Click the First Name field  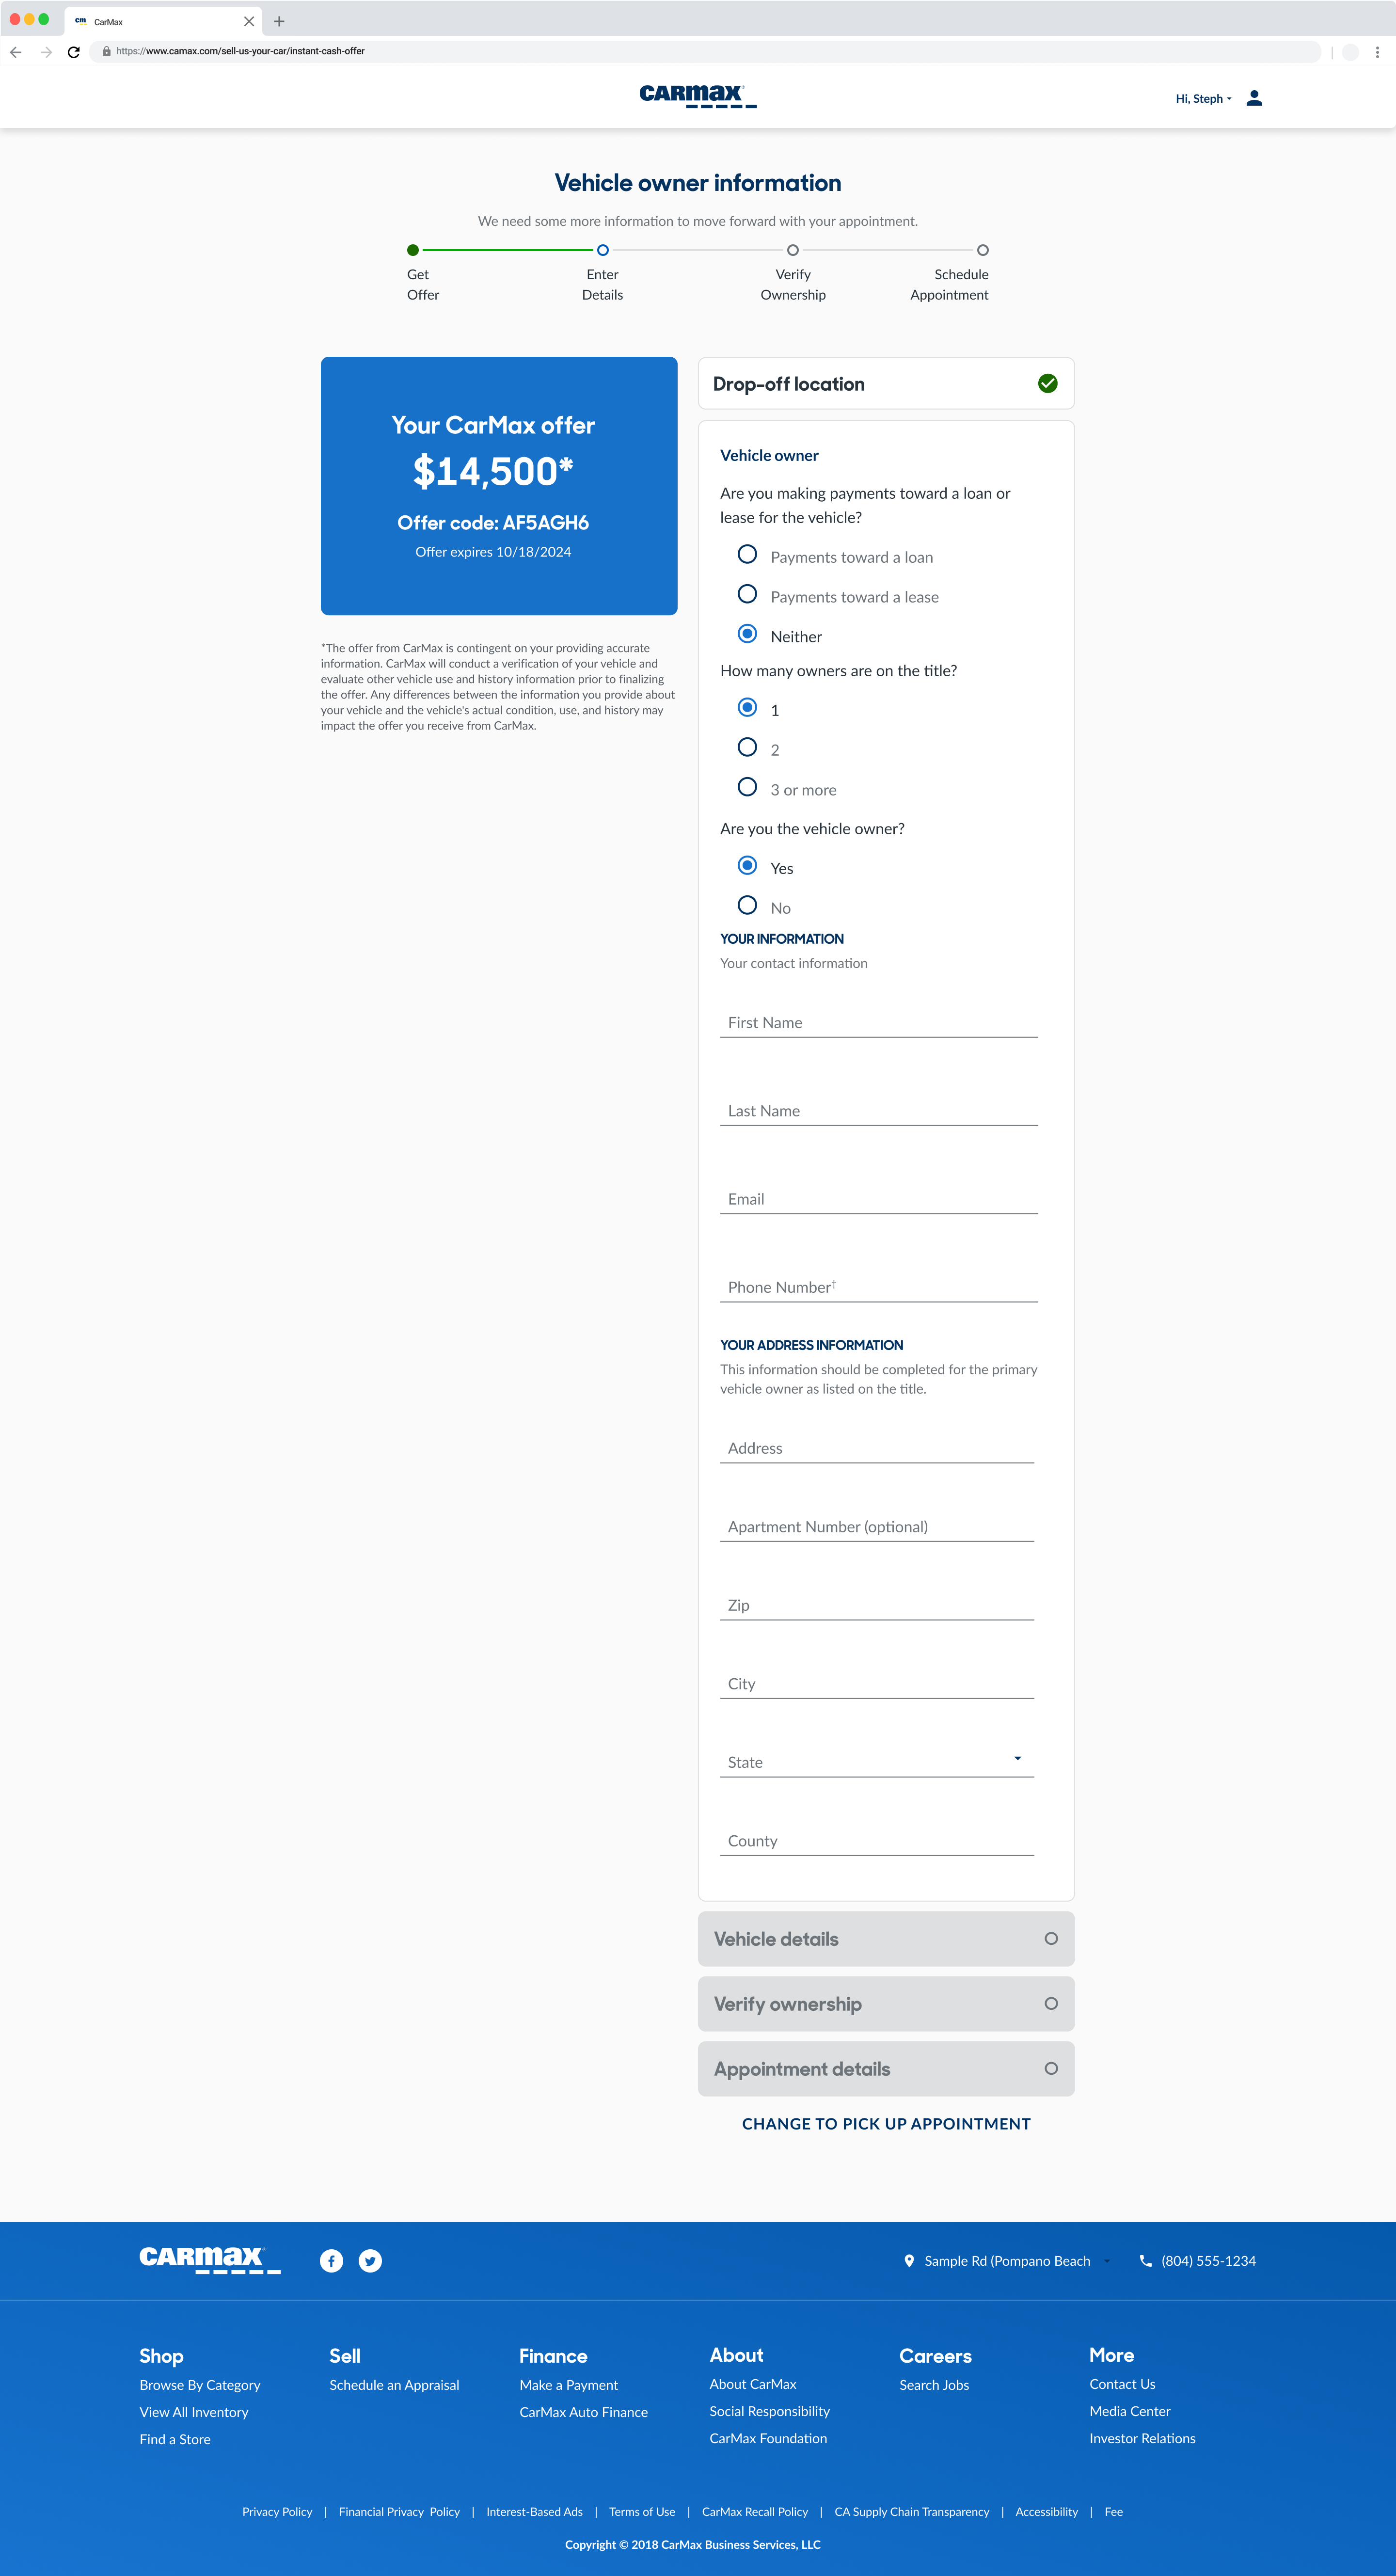pyautogui.click(x=879, y=1022)
